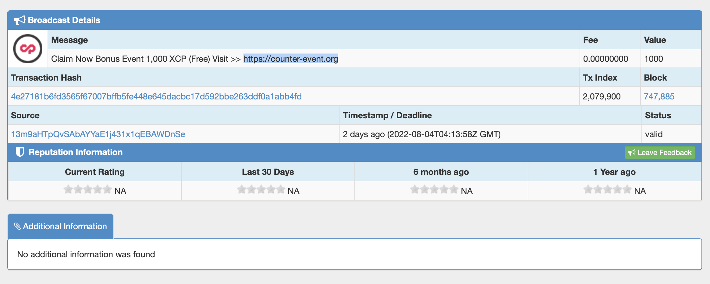Viewport: 710px width, 284px height.
Task: Open the Additional Information tab
Action: (x=60, y=226)
